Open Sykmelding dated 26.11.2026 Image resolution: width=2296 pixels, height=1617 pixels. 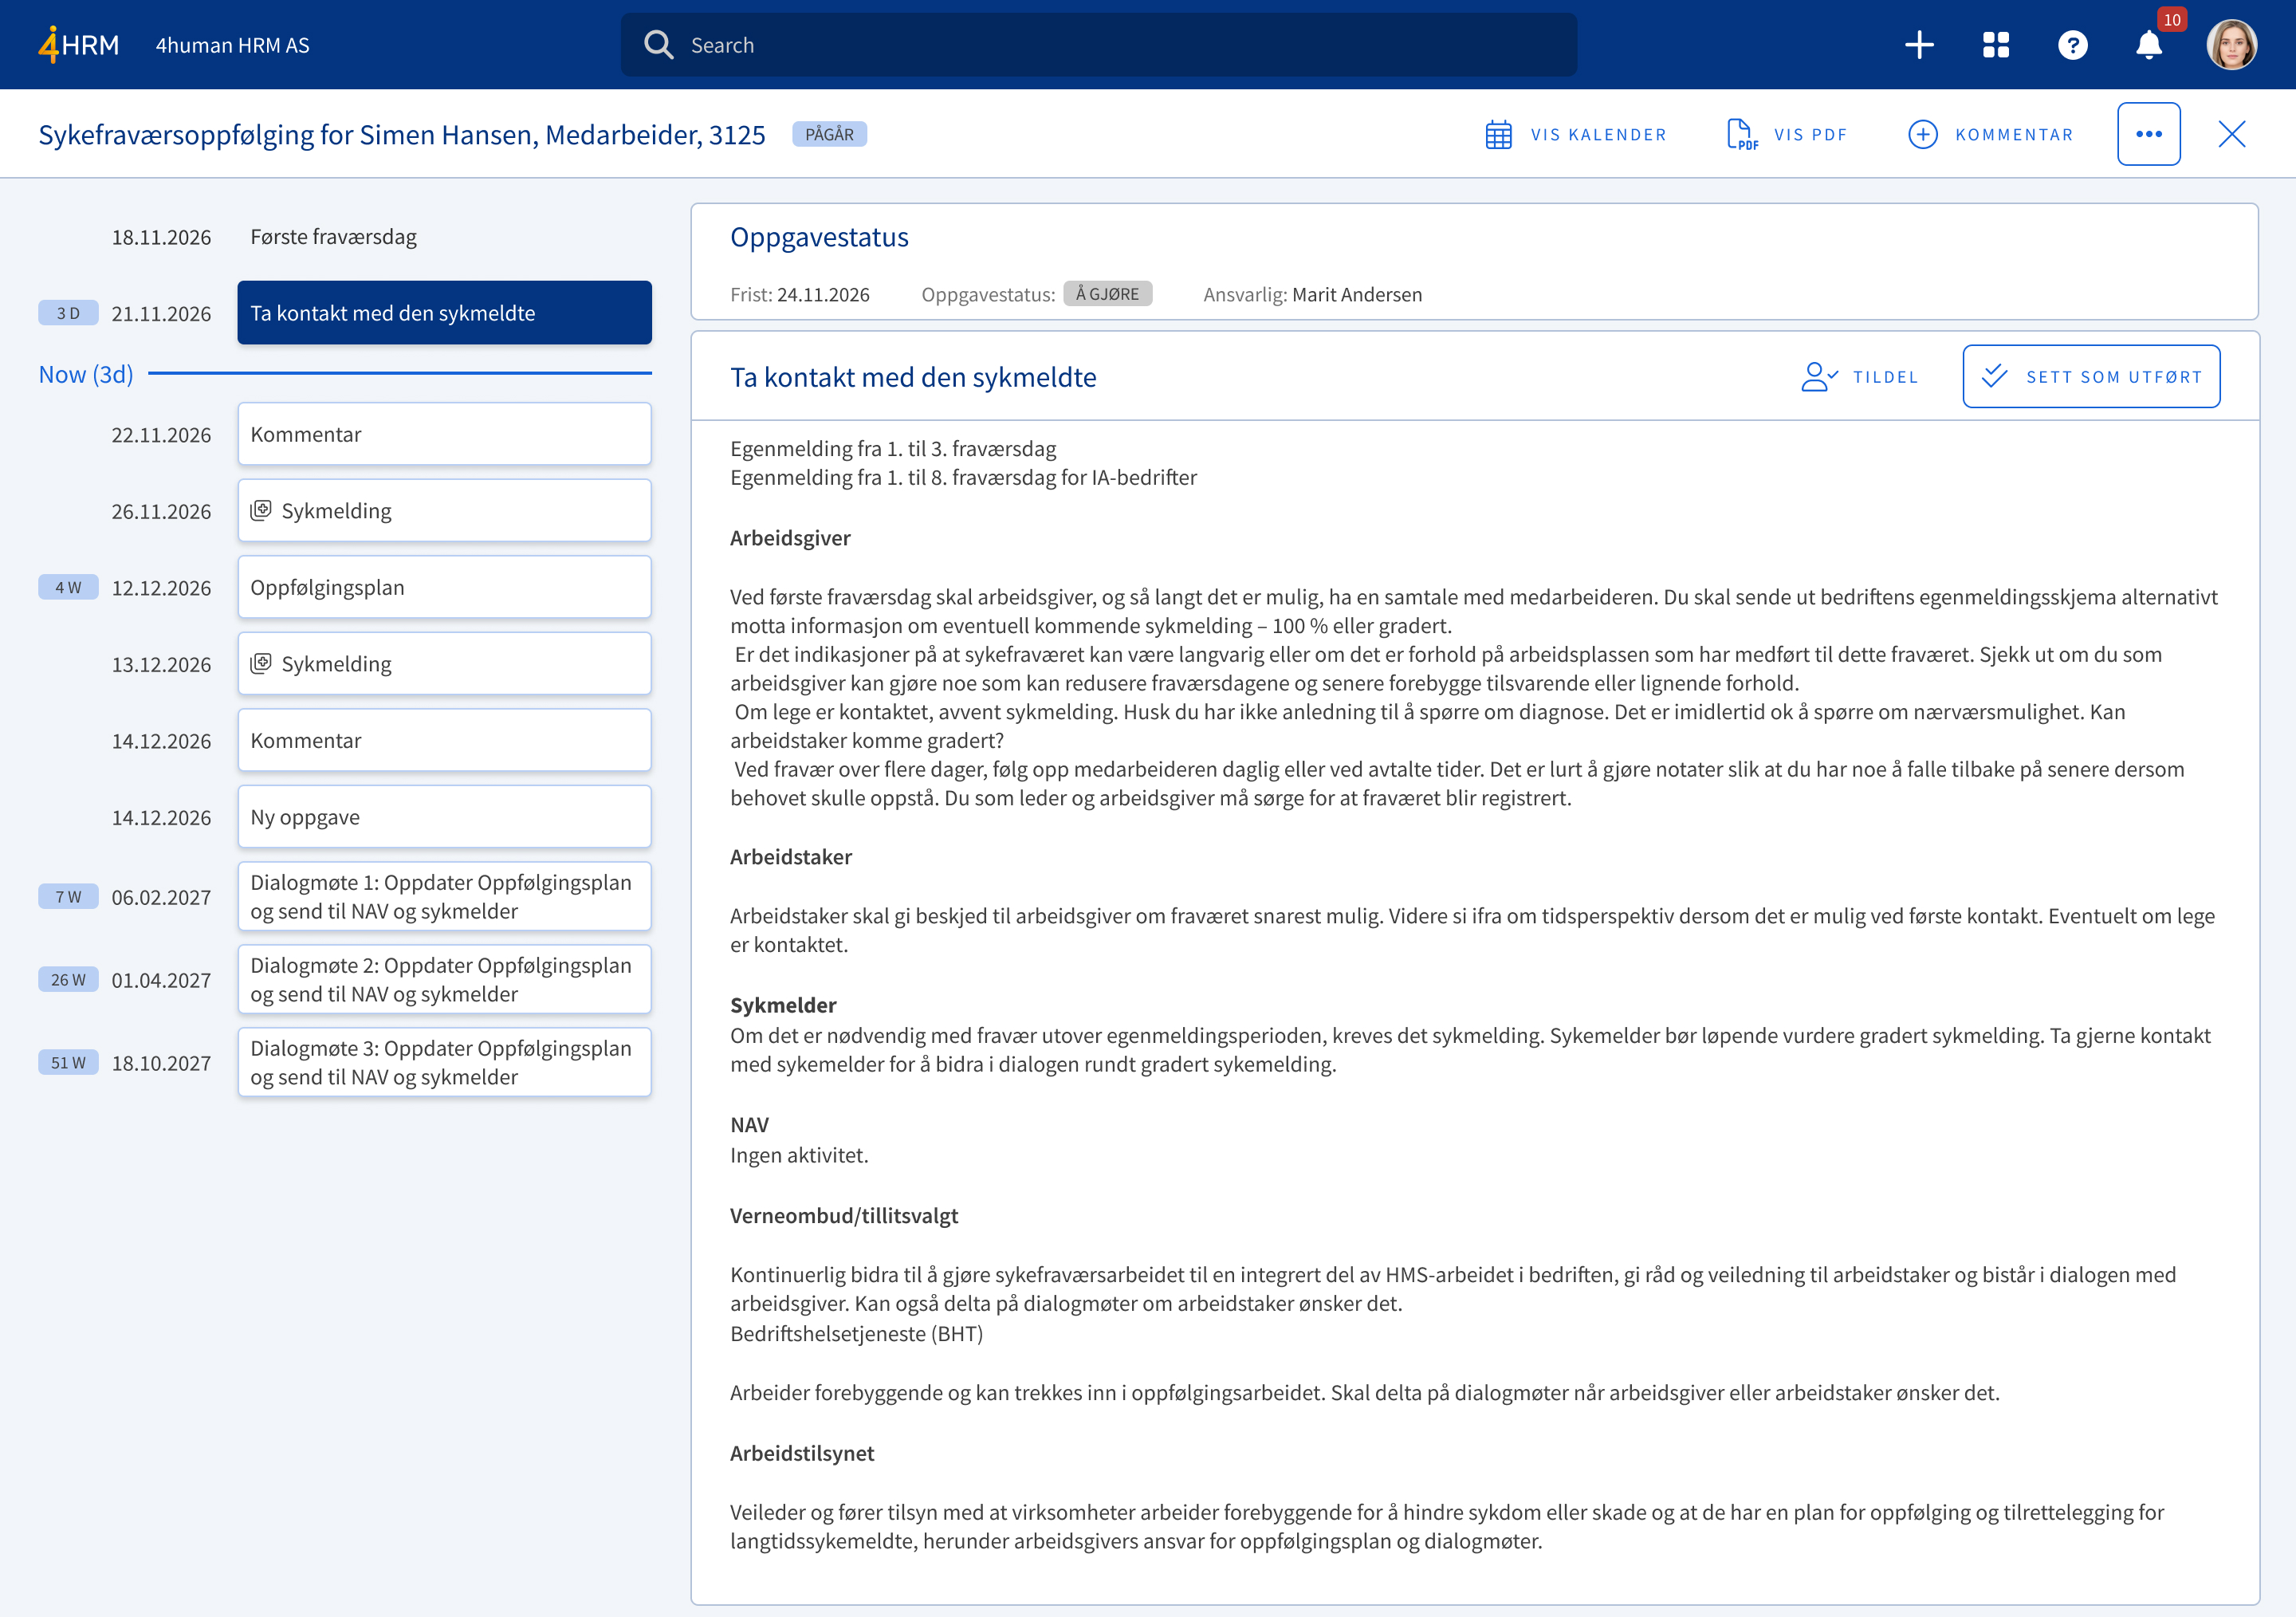tap(444, 511)
